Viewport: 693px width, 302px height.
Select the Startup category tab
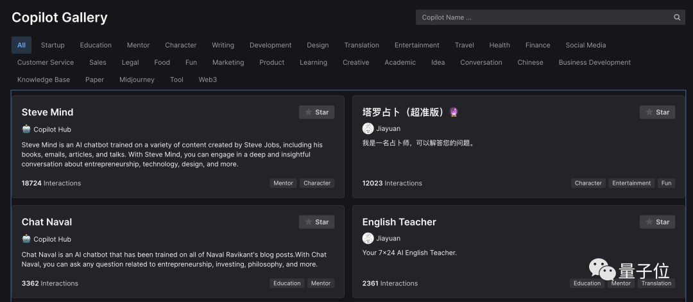(x=53, y=46)
